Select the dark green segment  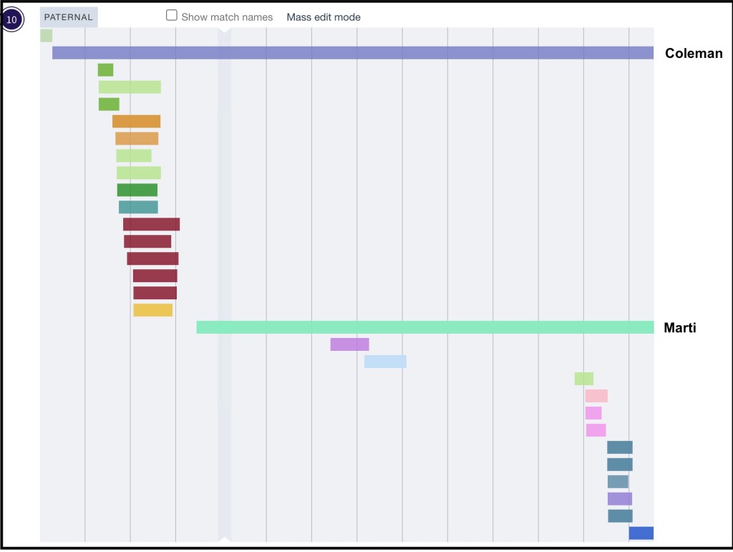click(137, 190)
